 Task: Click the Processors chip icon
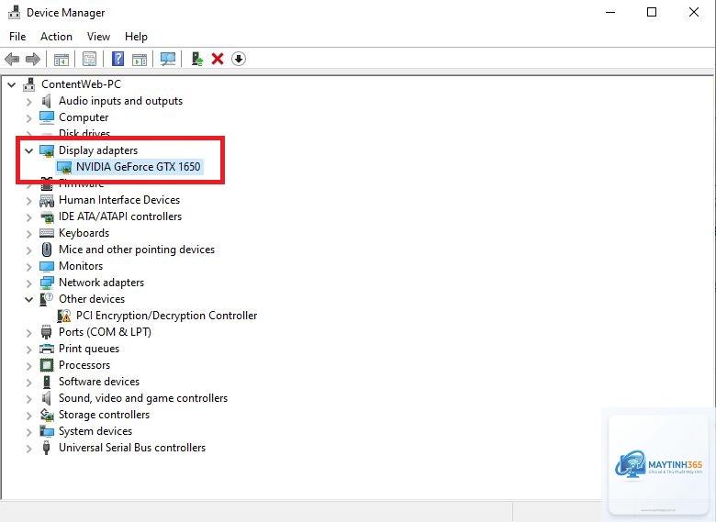[x=47, y=365]
